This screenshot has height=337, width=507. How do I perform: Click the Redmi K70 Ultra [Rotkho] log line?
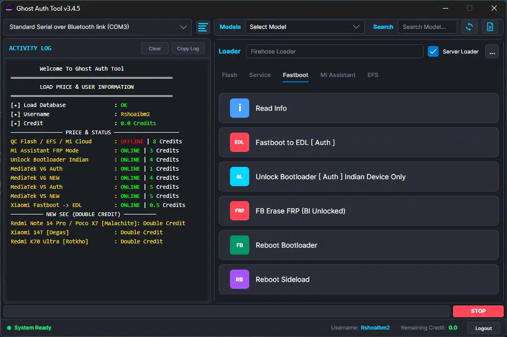coord(87,241)
